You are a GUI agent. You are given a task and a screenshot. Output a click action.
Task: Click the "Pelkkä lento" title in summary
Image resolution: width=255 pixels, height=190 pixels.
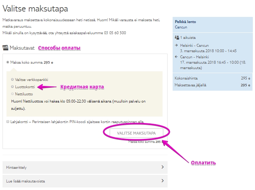[x=185, y=22]
